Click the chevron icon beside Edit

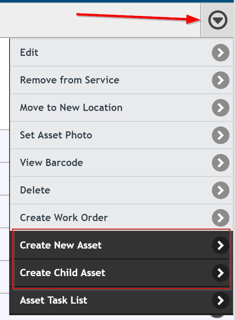click(x=221, y=53)
